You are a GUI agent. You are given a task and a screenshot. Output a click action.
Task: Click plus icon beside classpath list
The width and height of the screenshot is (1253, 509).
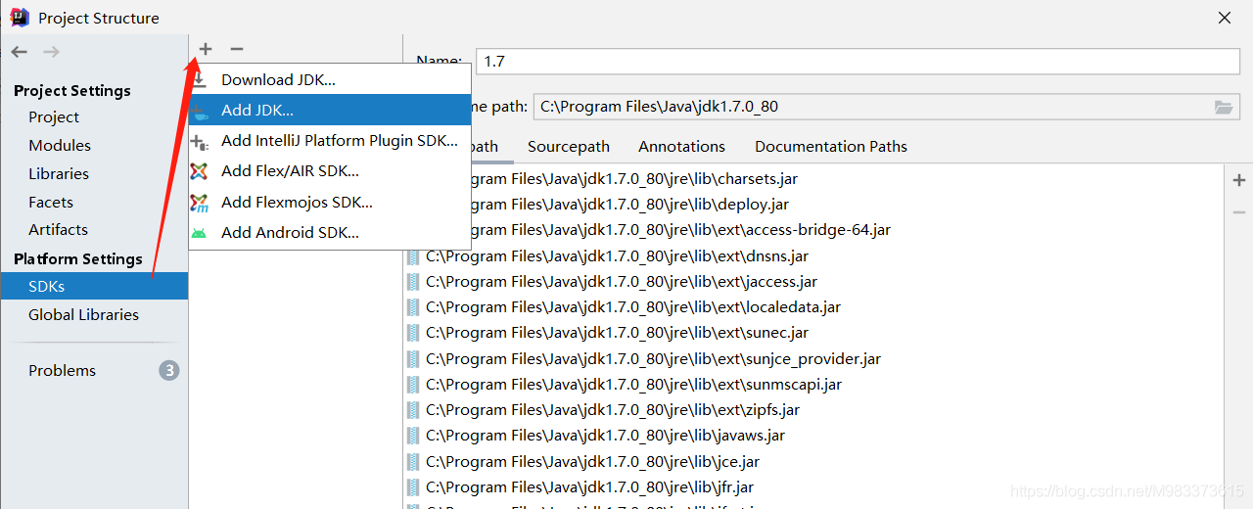[x=1239, y=180]
